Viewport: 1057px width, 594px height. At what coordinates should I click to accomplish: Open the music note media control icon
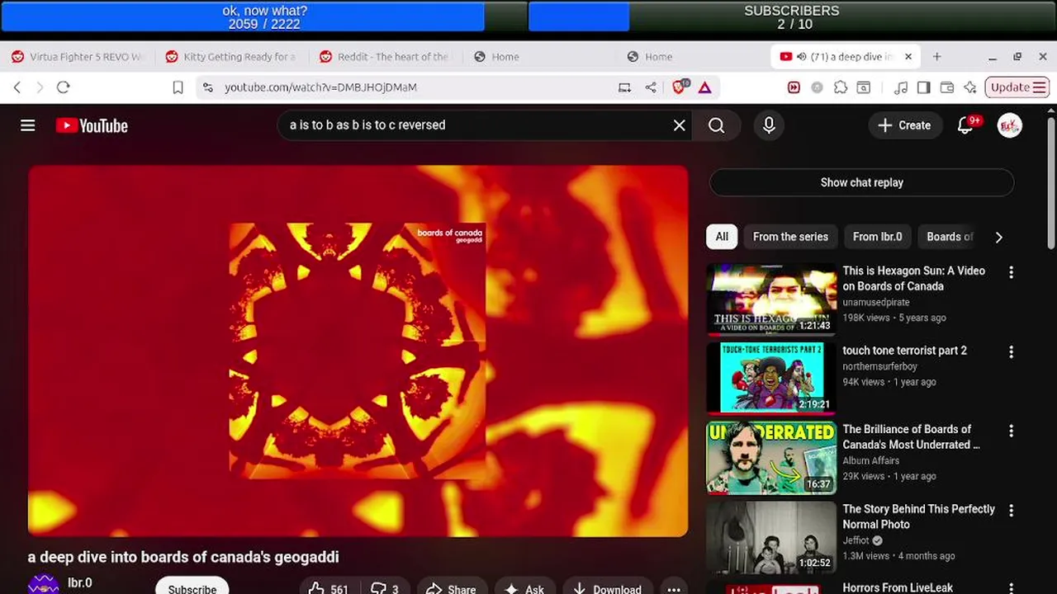[901, 87]
